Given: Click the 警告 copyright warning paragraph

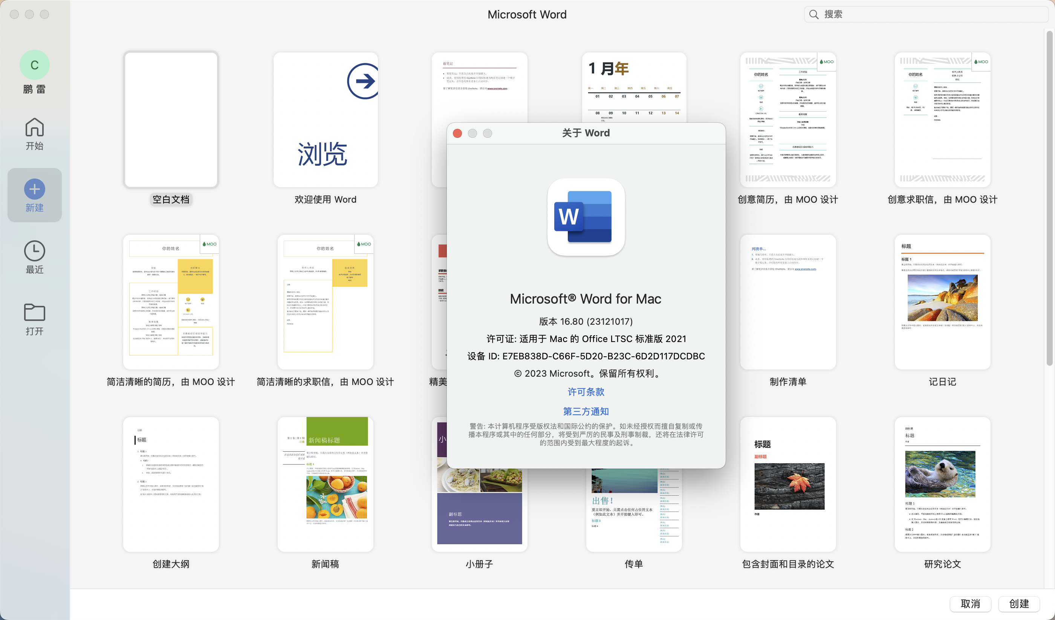Looking at the screenshot, I should click(586, 434).
